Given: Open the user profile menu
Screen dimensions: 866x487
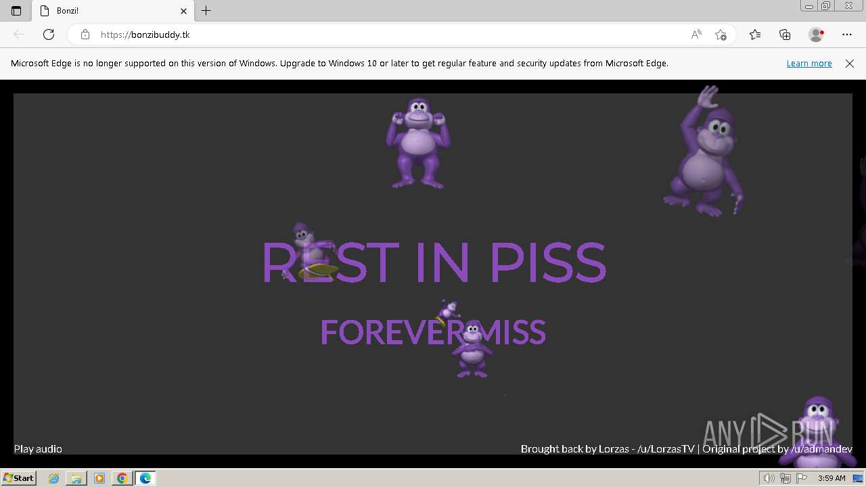Looking at the screenshot, I should click(x=817, y=34).
